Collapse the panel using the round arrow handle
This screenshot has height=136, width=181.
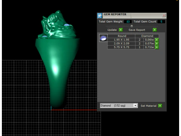coord(132,26)
